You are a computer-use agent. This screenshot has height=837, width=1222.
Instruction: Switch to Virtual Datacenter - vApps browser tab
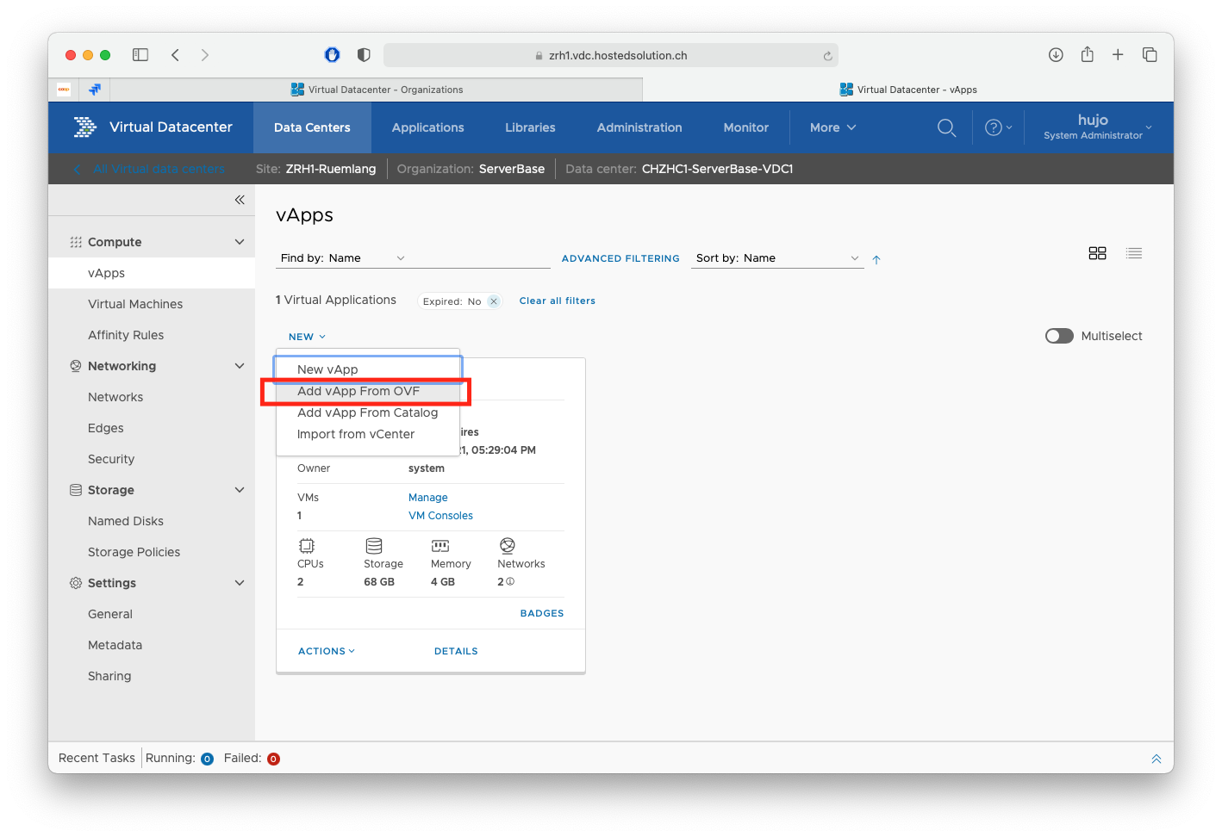pos(908,90)
